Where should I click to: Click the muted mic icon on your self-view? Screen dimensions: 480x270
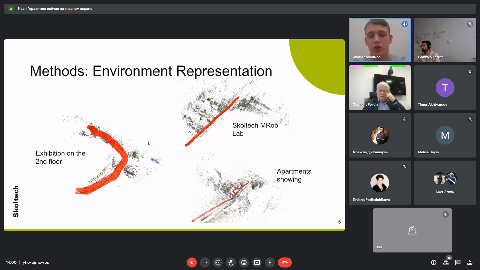point(446,214)
